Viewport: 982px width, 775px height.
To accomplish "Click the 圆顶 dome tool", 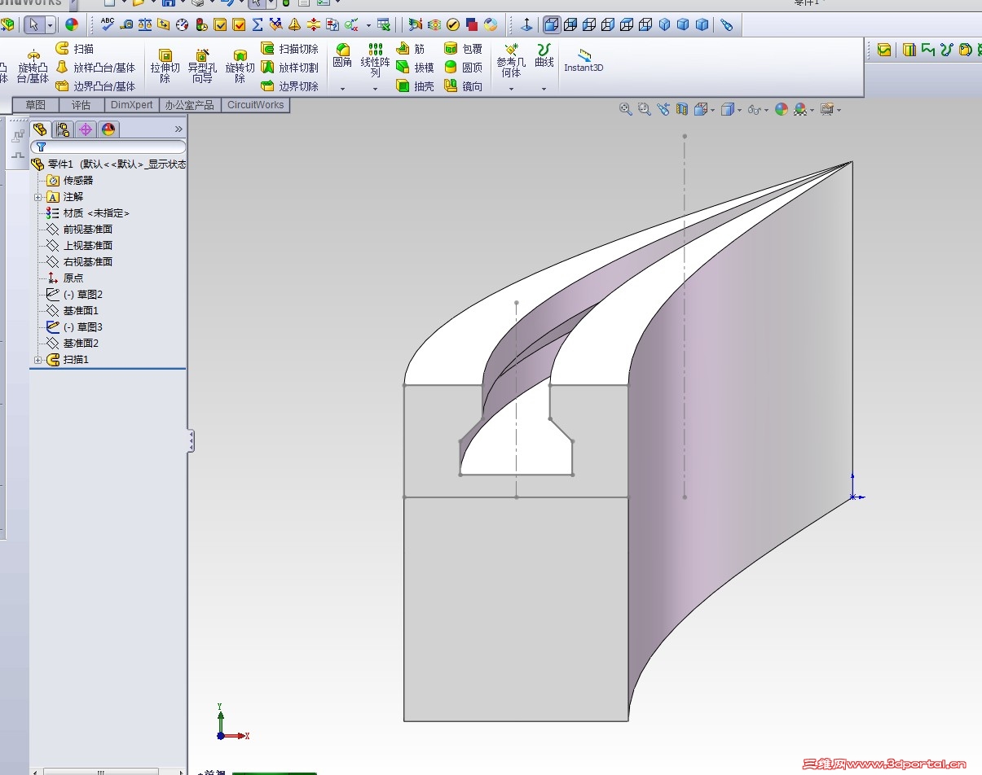I will click(463, 68).
